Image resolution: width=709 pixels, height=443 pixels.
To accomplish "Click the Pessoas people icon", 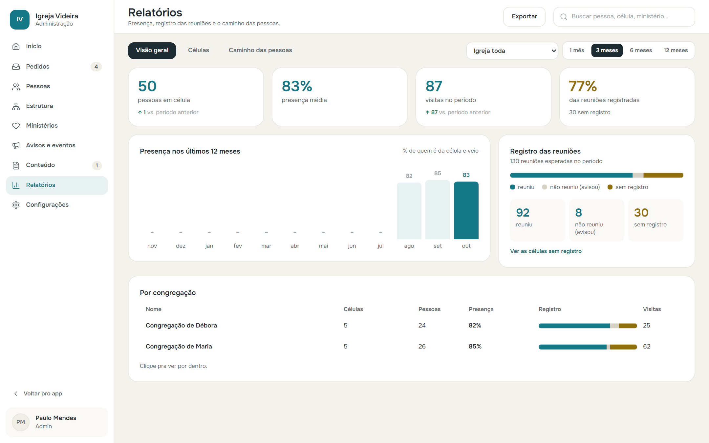I will coord(16,86).
